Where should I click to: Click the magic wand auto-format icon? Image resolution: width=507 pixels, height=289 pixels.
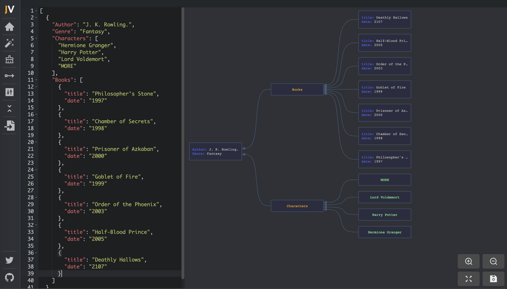click(10, 43)
